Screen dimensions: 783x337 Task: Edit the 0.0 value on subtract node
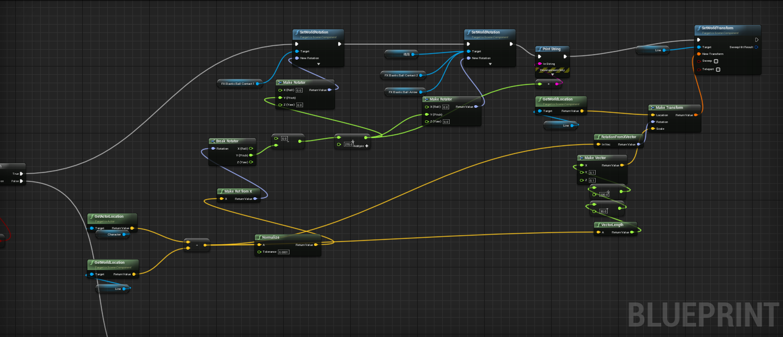click(x=284, y=139)
